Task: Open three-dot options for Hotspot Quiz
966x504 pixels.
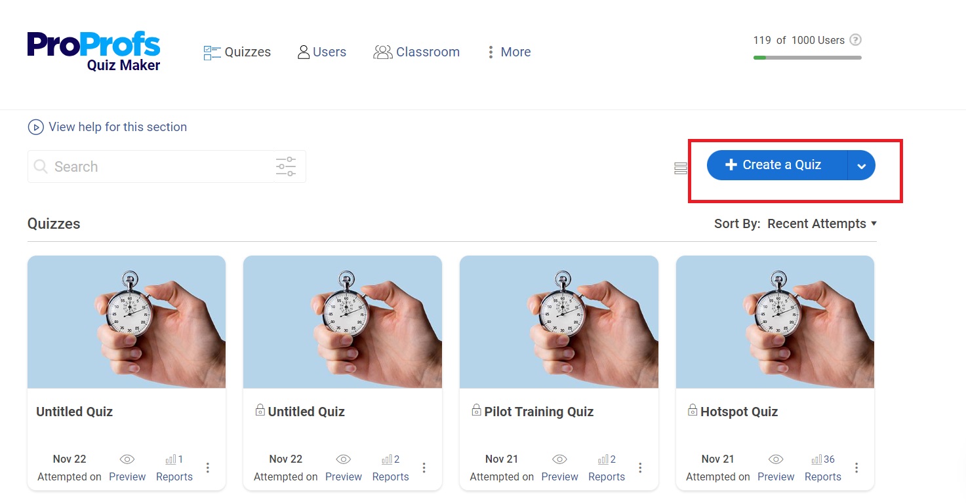Action: click(856, 467)
